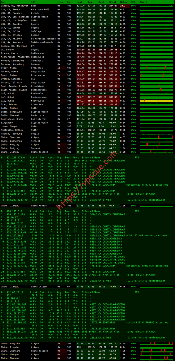The width and height of the screenshot is (175, 361).
Task: Click the ISP column header
Action: click(x=33, y=2)
